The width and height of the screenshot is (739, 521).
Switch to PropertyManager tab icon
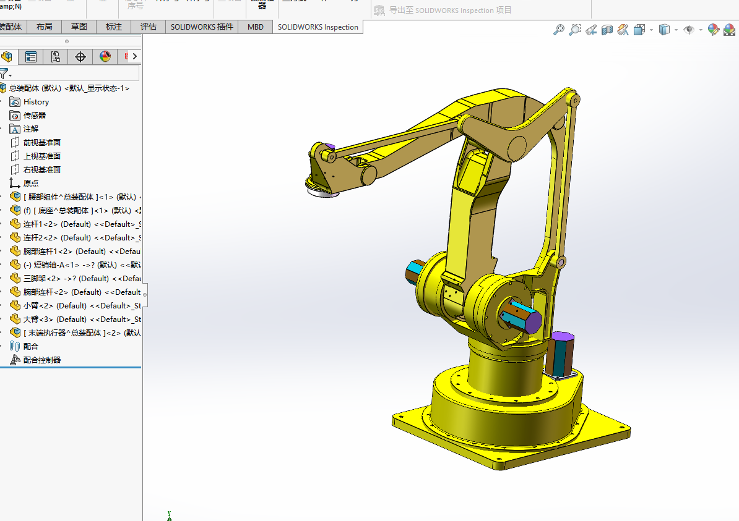(30, 57)
